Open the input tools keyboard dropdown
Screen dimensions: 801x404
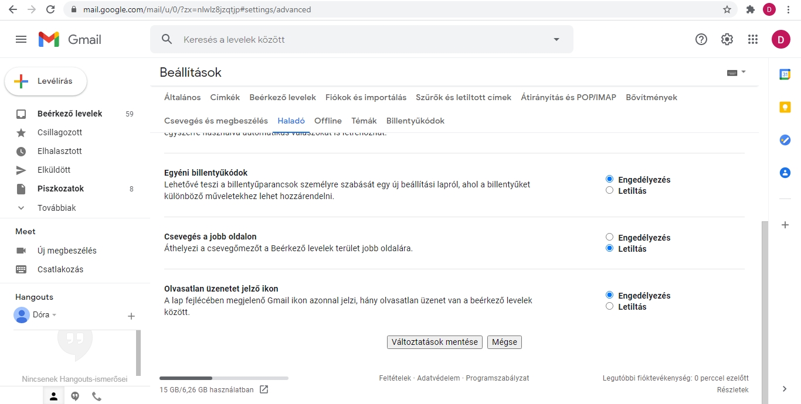pyautogui.click(x=736, y=73)
